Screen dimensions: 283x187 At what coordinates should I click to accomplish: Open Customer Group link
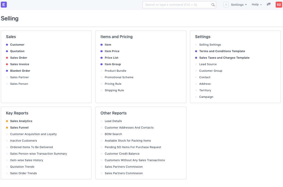(211, 71)
